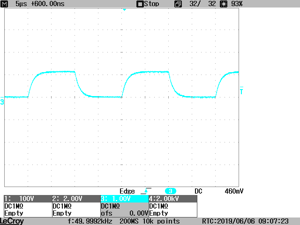Click the LeCroy logo
Screen dimensions: 300x225
pos(12,221)
